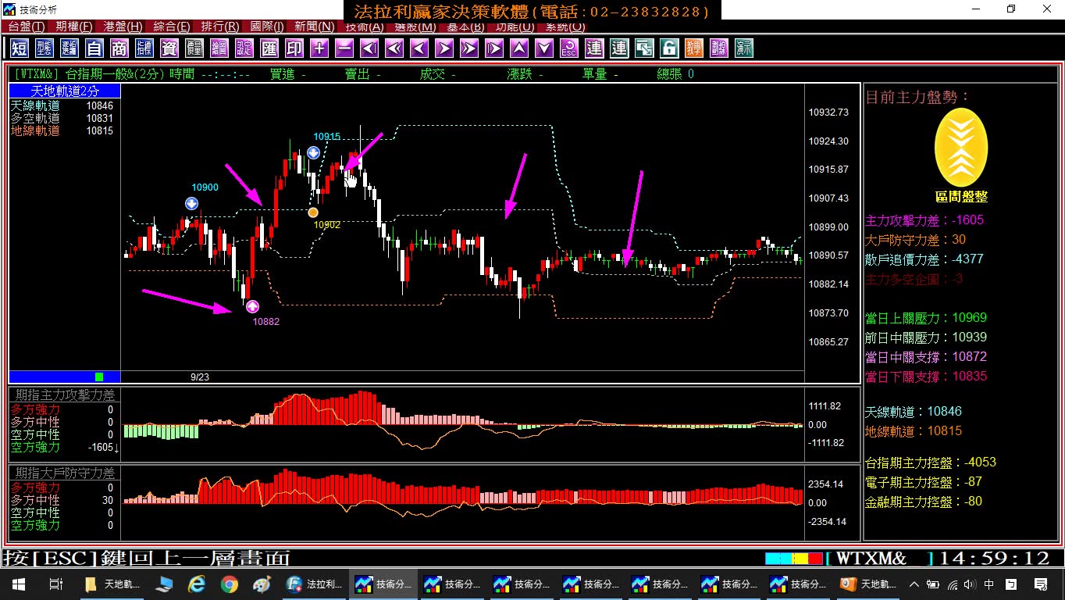Click the 自 toolbar icon
The height and width of the screenshot is (600, 1065).
click(x=94, y=48)
